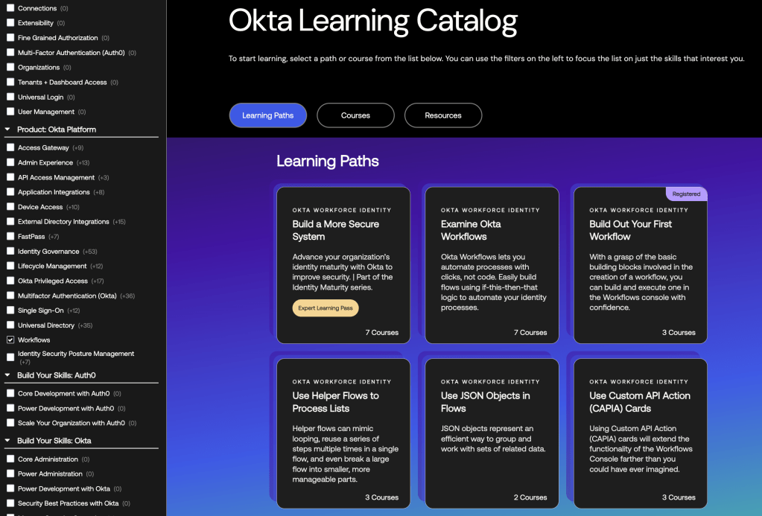Check the Multifactor Authentication (Okta) filter
Image resolution: width=762 pixels, height=516 pixels.
[x=10, y=295]
